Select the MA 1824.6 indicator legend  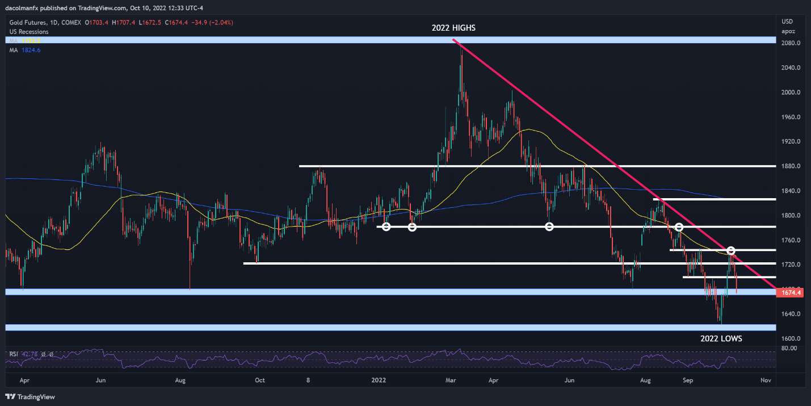click(x=25, y=50)
